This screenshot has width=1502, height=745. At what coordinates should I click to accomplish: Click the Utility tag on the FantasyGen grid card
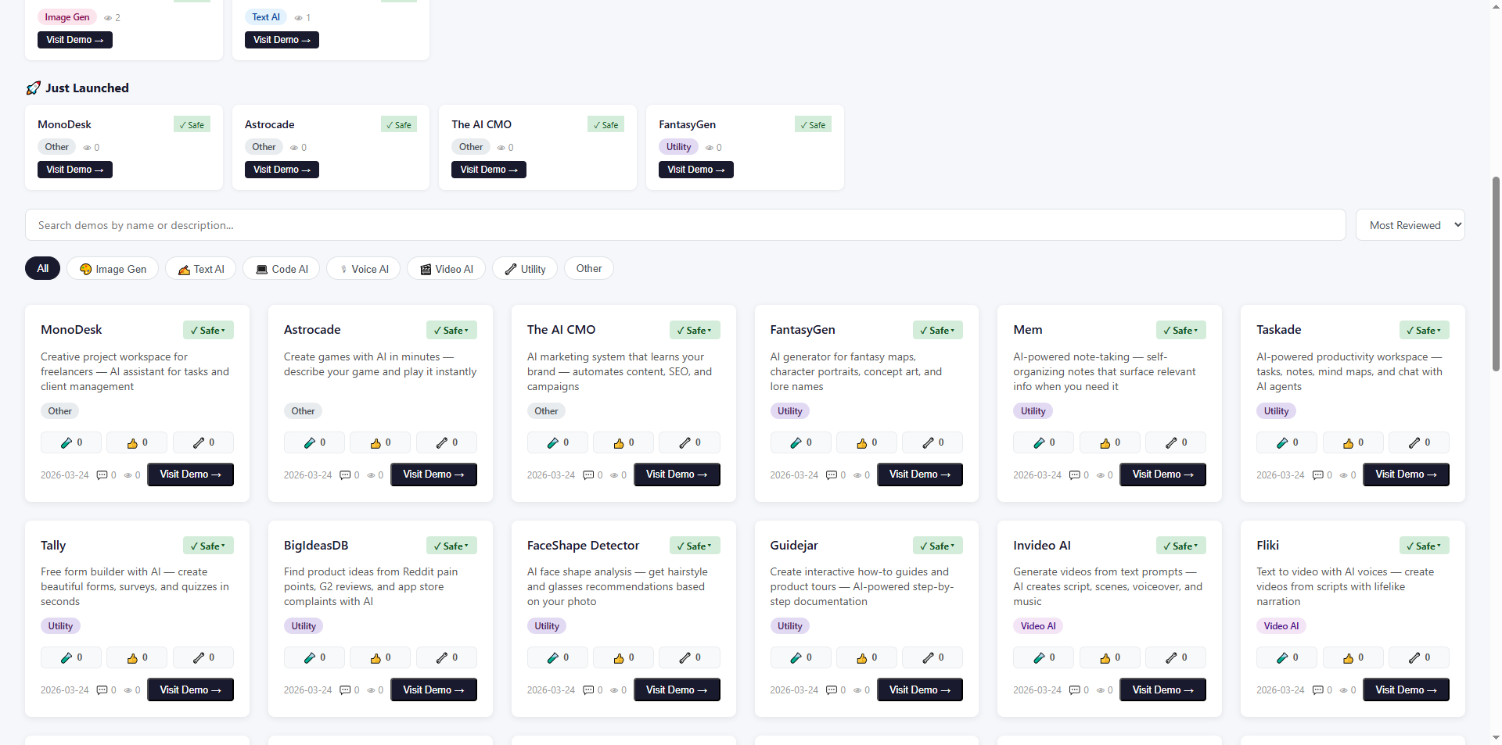pos(790,411)
